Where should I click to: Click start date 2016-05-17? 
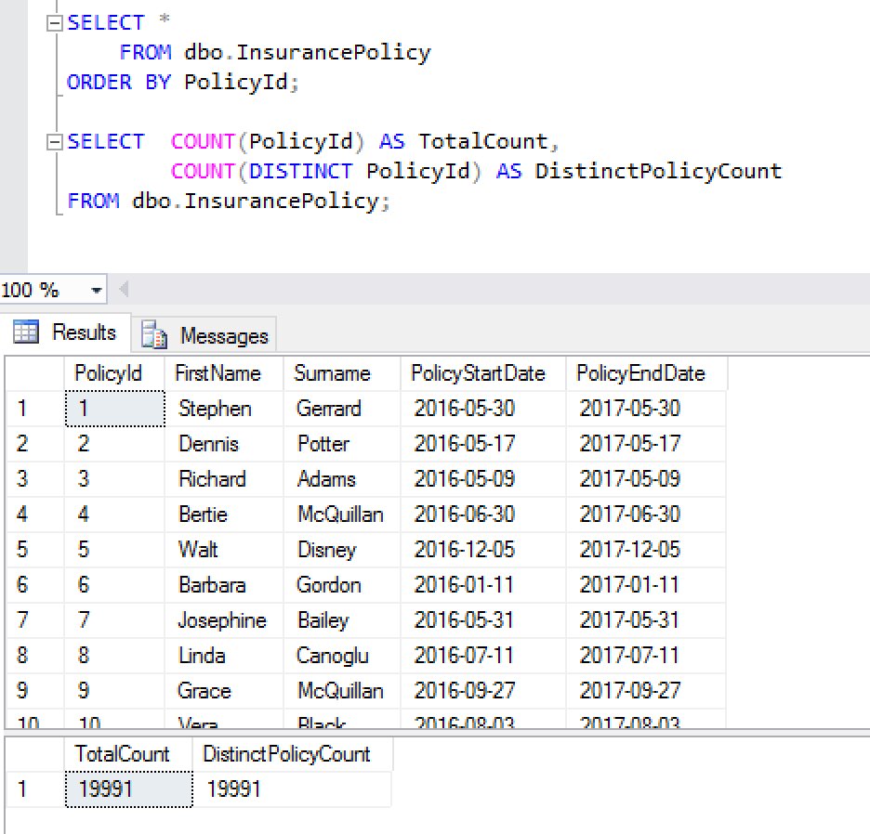482,444
